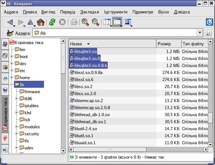Open the window menu icon in title bar
Image resolution: width=215 pixels, height=165 pixels.
click(3, 3)
